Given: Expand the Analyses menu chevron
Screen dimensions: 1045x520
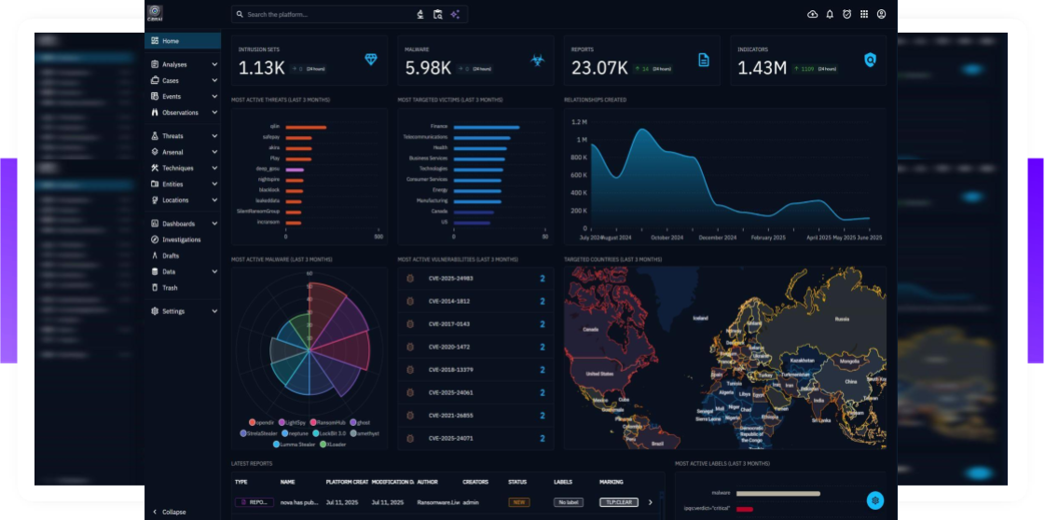Looking at the screenshot, I should tap(214, 64).
